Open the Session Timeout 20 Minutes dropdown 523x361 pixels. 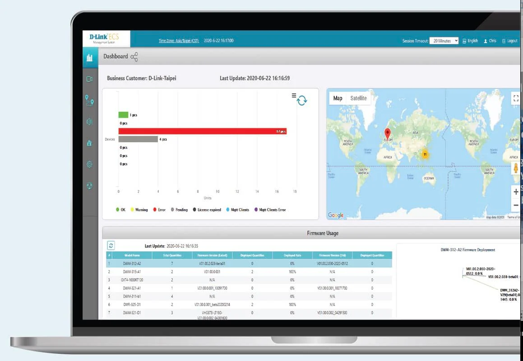444,41
